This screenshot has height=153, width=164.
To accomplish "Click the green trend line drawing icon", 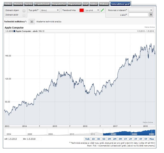I will pyautogui.click(x=102, y=10).
